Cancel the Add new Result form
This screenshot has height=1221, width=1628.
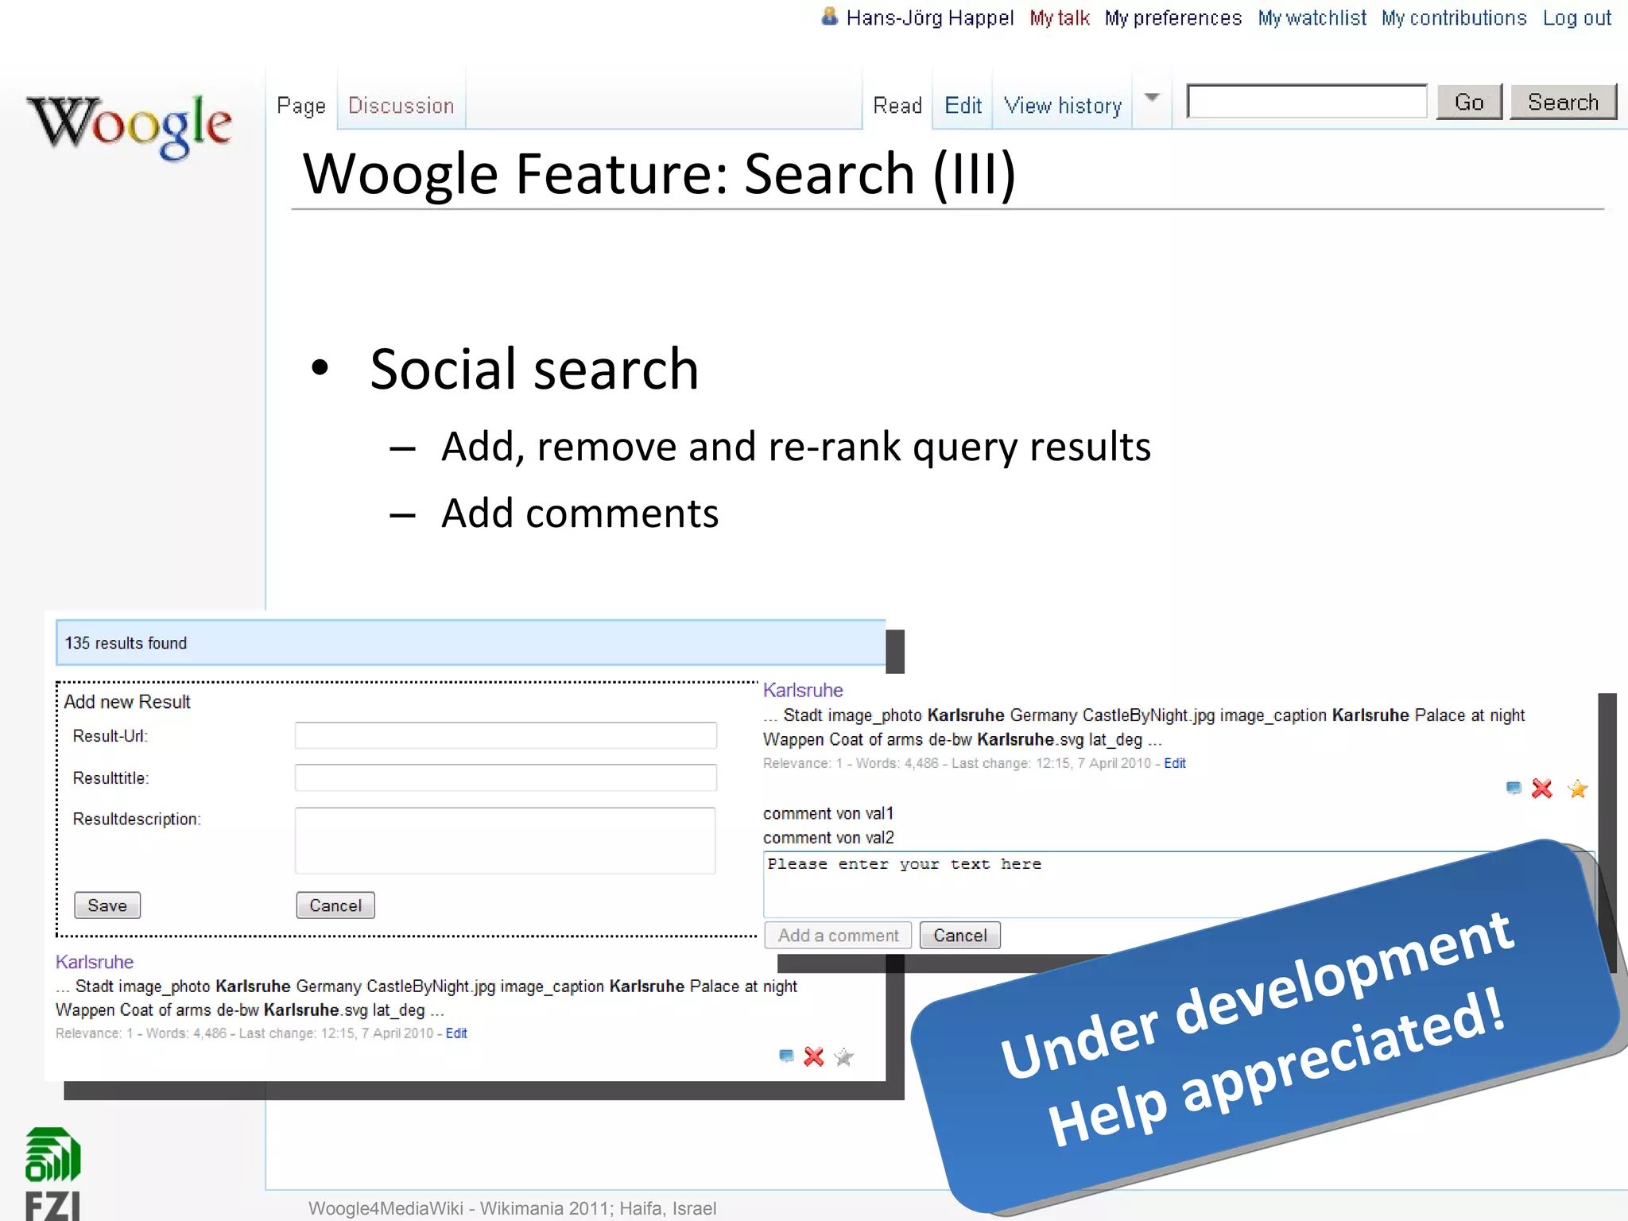335,905
